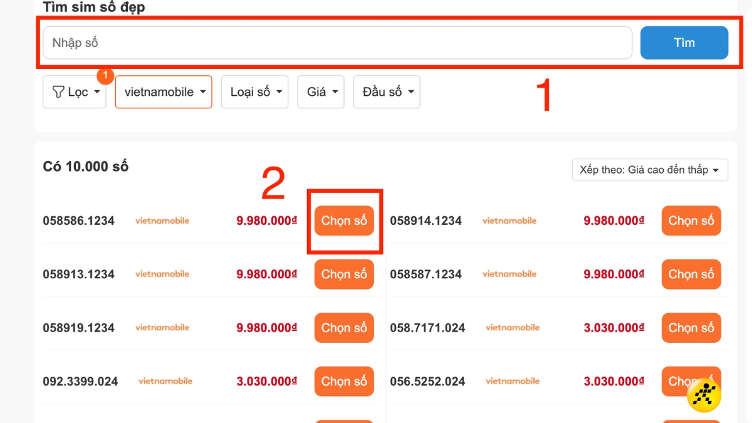Open the Giá price filter dropdown
This screenshot has height=423, width=752.
[x=321, y=92]
